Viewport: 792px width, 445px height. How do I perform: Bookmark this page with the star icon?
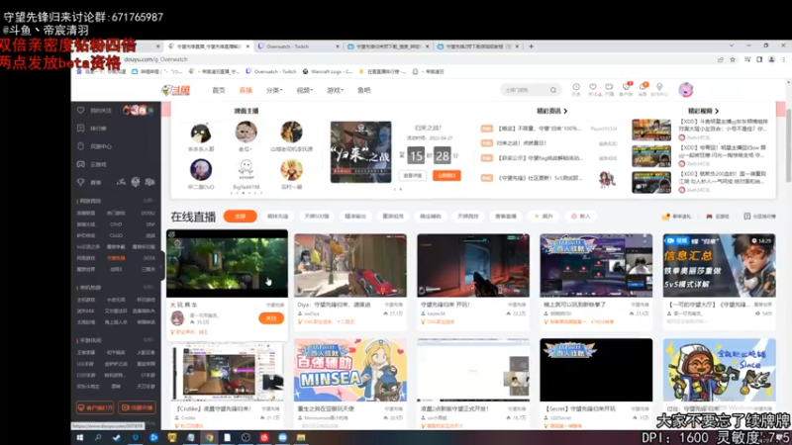(x=733, y=59)
